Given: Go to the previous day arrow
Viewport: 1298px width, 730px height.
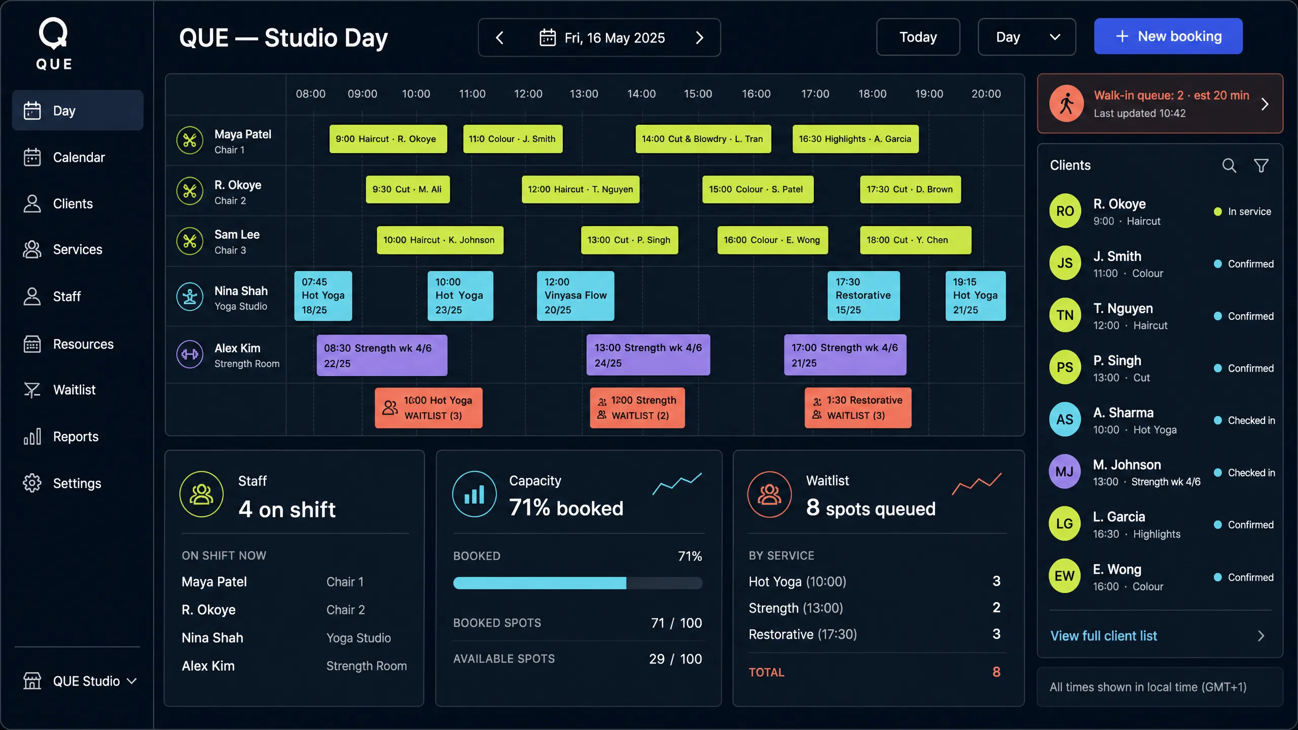Looking at the screenshot, I should point(499,38).
